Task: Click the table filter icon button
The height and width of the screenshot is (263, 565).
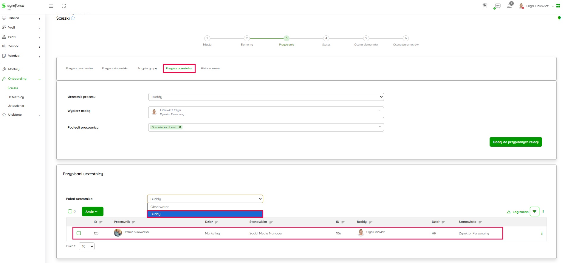Action: pyautogui.click(x=534, y=212)
